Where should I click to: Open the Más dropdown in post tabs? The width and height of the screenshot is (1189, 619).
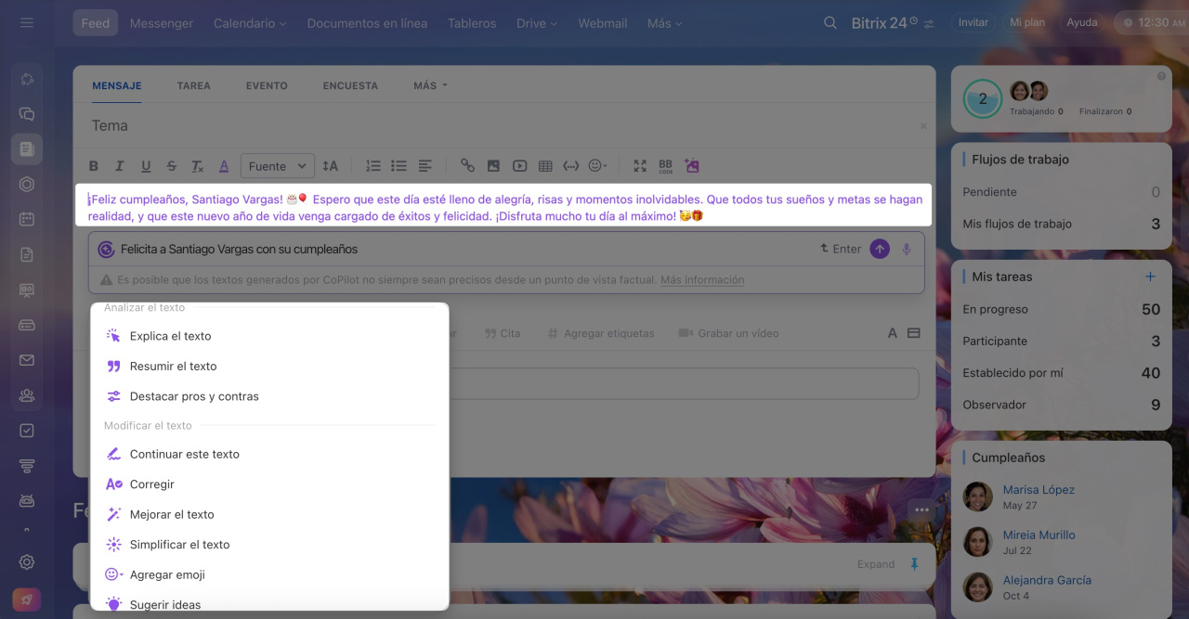pyautogui.click(x=430, y=85)
